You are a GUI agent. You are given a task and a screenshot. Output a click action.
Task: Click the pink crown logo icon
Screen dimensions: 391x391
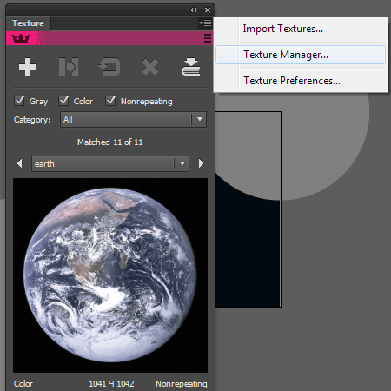pyautogui.click(x=21, y=38)
